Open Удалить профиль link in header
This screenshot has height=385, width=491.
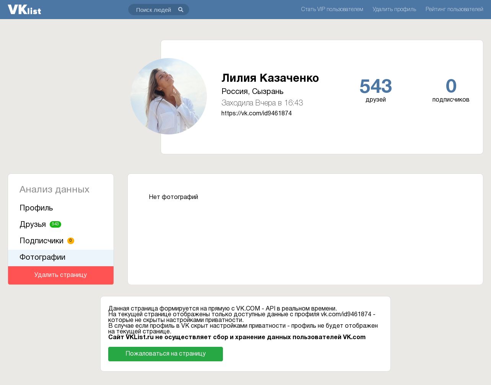pos(394,9)
